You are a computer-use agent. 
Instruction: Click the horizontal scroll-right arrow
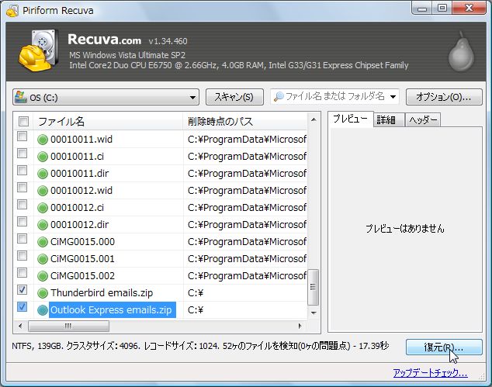(x=300, y=326)
